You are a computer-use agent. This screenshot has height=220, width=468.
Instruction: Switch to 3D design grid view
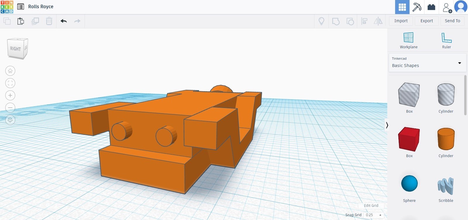tap(402, 7)
